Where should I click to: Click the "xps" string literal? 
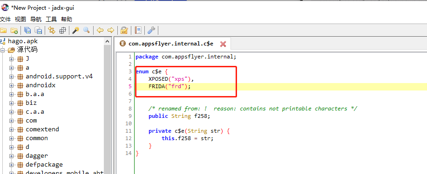(180, 79)
